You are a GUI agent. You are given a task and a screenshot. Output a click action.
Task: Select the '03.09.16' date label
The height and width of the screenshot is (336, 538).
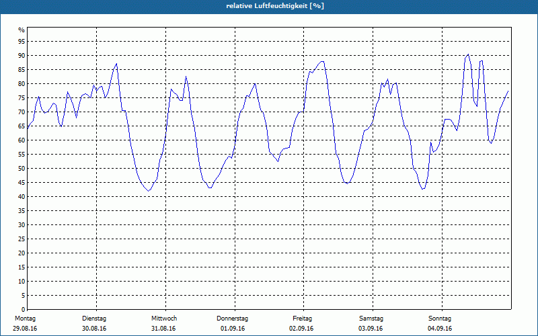[x=371, y=329]
